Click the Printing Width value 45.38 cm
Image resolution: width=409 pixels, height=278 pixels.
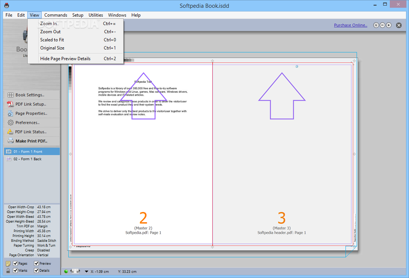pyautogui.click(x=44, y=231)
